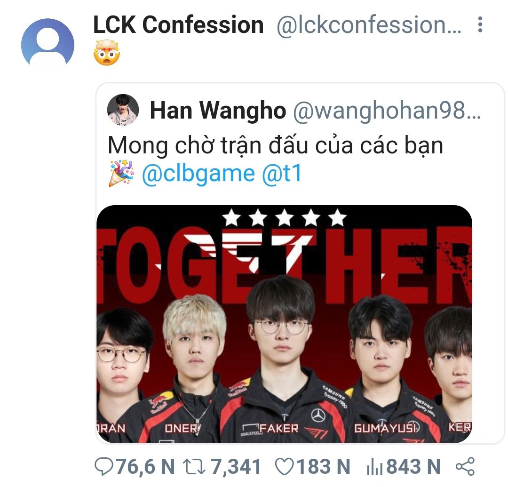Like the tweet with heart icon

coord(284,467)
